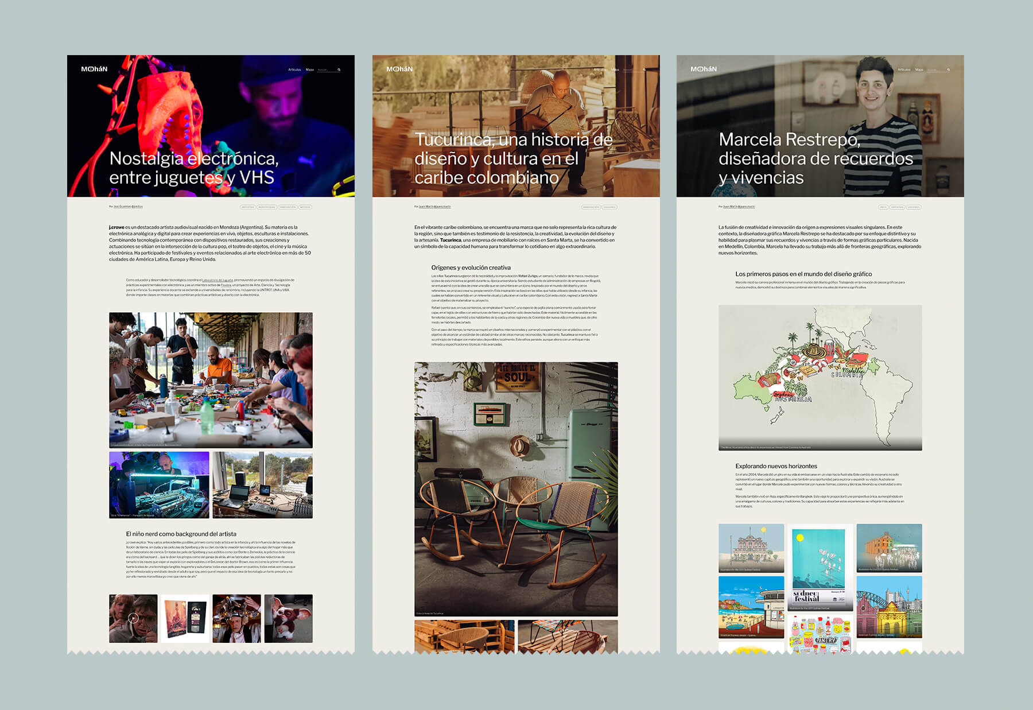Open the workshop table group photo
Viewport: 1033px width, 710px height.
tap(211, 379)
